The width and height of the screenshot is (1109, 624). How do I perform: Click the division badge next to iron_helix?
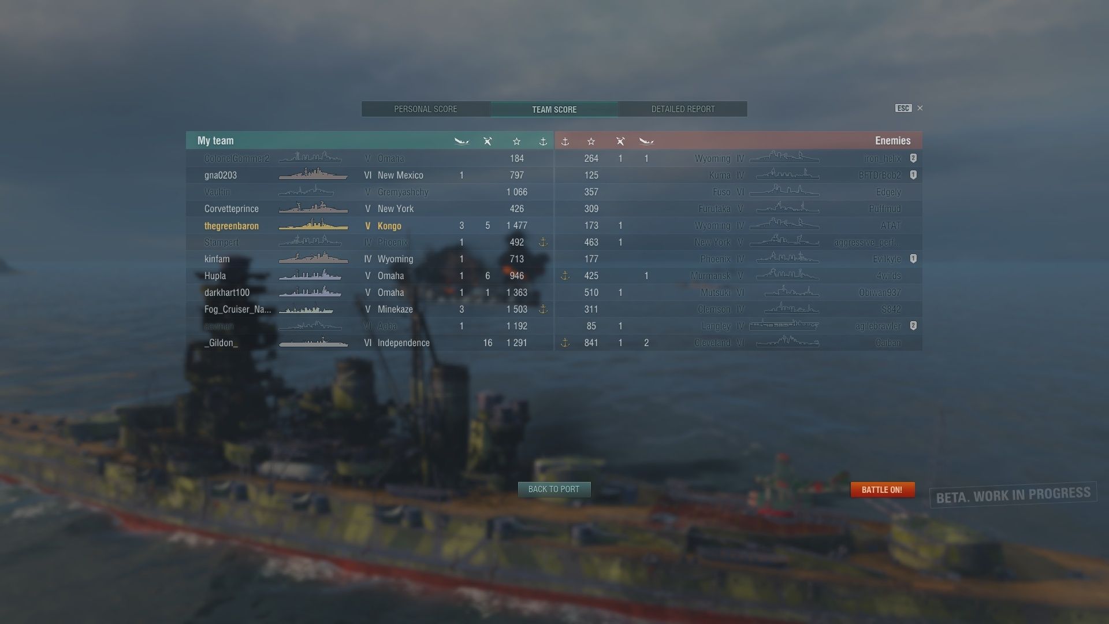[913, 158]
